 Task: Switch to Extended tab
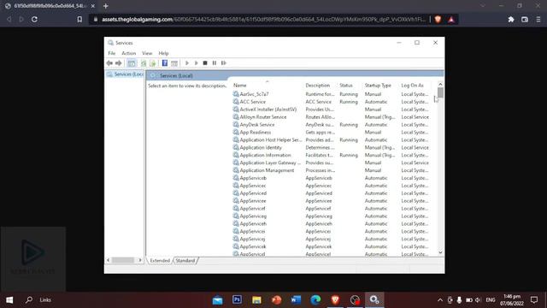[160, 260]
